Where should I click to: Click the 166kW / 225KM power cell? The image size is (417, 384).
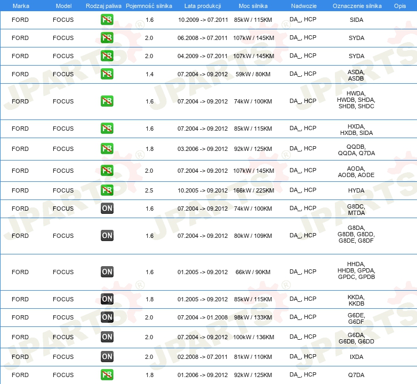point(253,190)
